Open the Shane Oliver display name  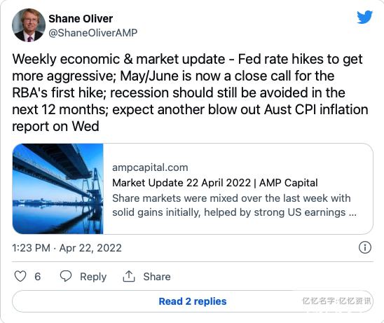click(81, 19)
